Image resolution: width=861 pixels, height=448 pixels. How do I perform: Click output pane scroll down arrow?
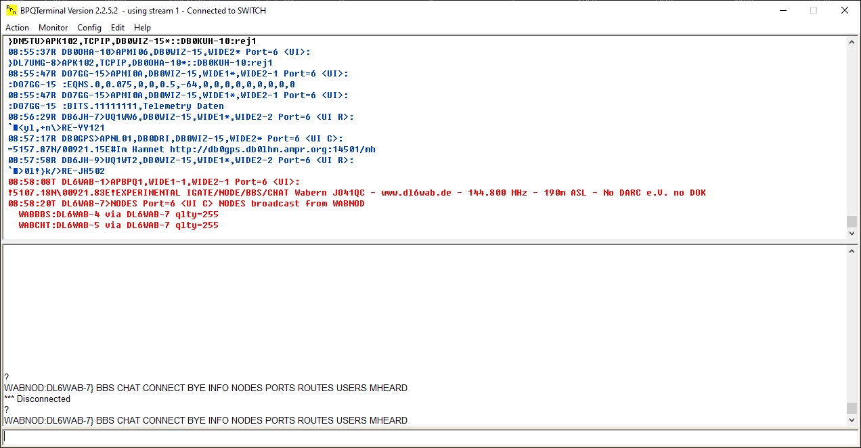(x=852, y=420)
